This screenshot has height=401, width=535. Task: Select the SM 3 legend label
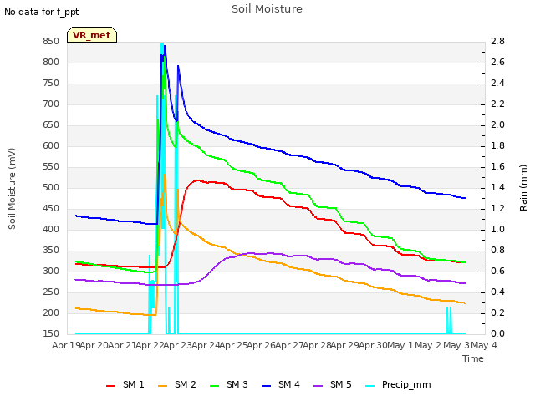237,384
